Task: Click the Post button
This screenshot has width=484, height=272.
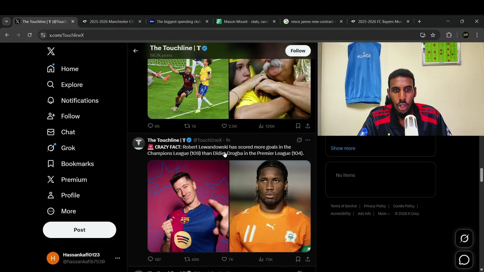Action: (x=79, y=230)
